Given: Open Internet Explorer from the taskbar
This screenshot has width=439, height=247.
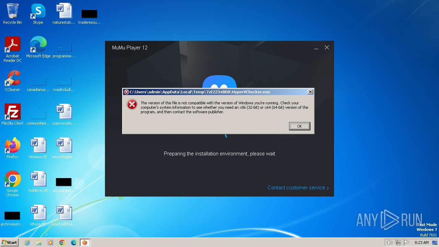Looking at the screenshot, I should 27,243.
